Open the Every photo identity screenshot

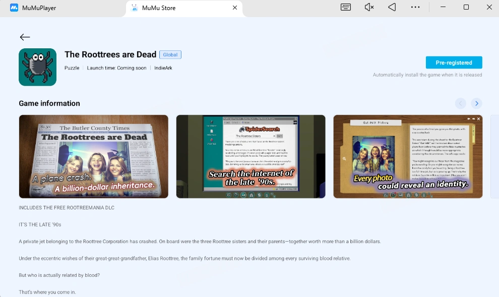(408, 157)
